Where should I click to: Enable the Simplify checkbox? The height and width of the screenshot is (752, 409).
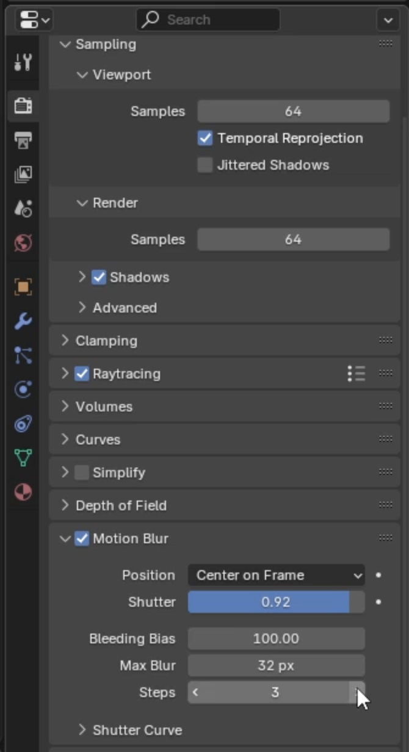click(82, 472)
